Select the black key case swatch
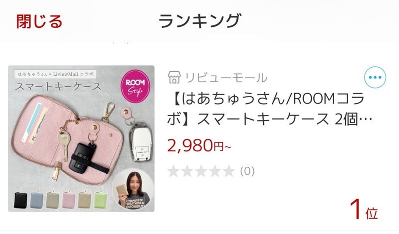This screenshot has height=234, width=399. tap(20, 200)
